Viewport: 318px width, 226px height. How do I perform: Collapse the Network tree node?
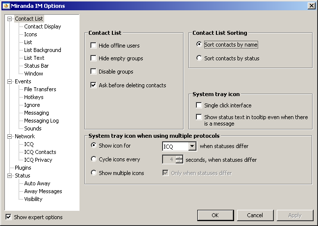click(9, 136)
